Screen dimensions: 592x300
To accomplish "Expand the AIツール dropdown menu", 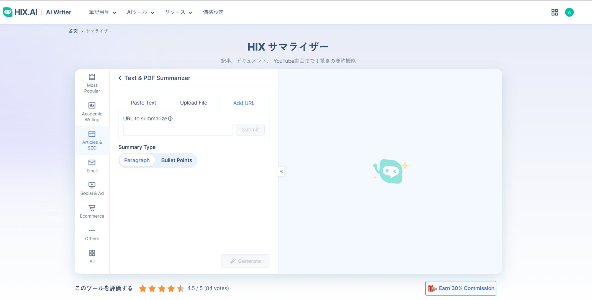I will pyautogui.click(x=141, y=12).
